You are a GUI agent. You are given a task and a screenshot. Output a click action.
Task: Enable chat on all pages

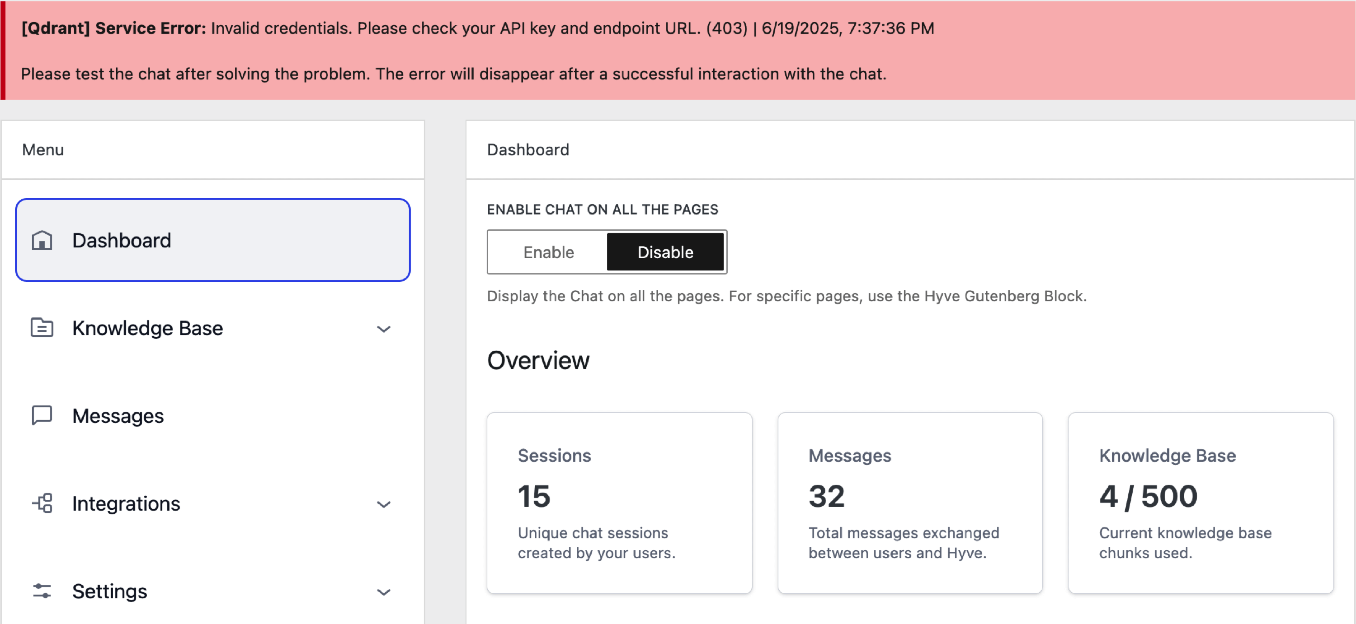(x=548, y=252)
